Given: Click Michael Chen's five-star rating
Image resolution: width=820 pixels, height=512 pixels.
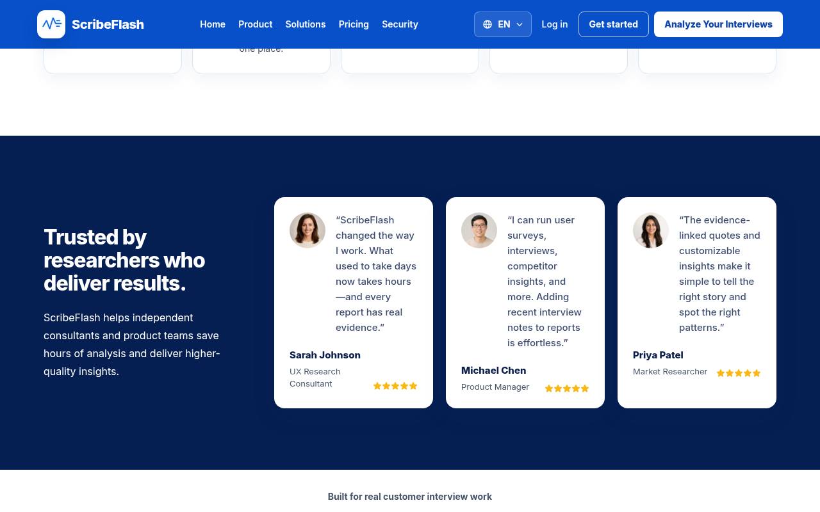Looking at the screenshot, I should tap(567, 388).
